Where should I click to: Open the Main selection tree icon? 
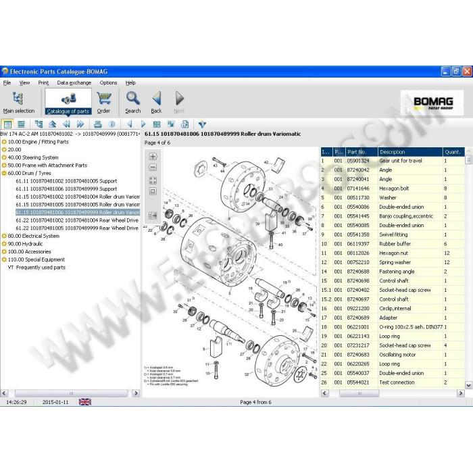(x=18, y=99)
